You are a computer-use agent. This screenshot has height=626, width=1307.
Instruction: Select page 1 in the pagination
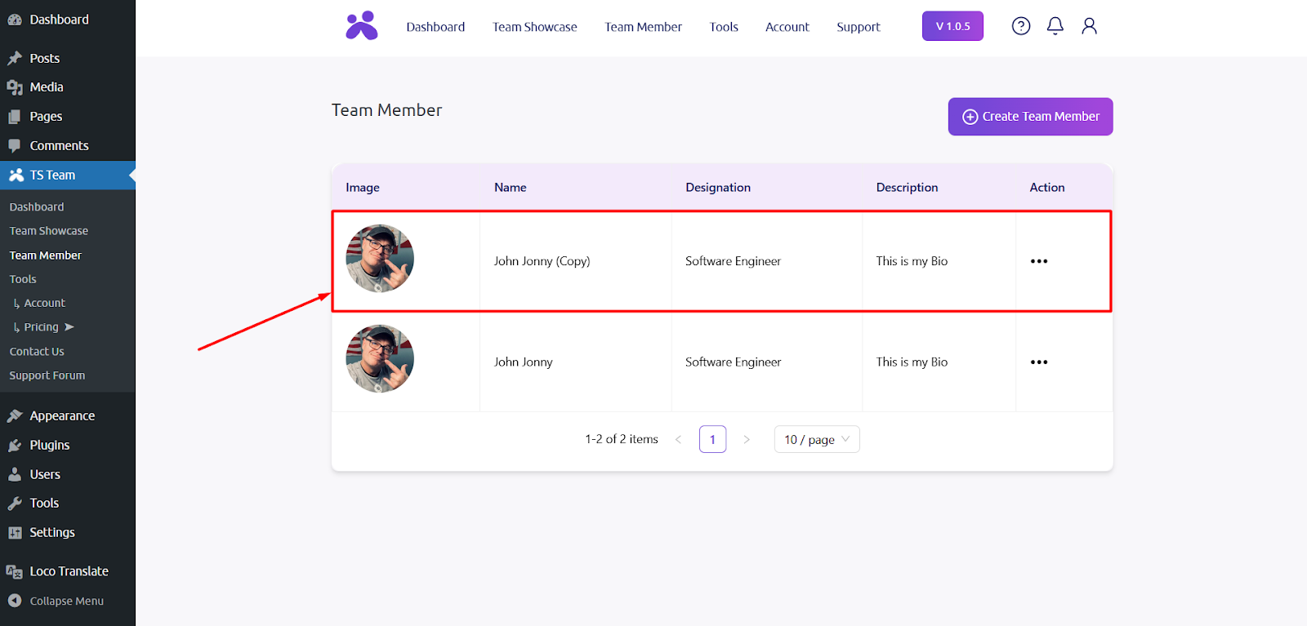[x=712, y=439]
